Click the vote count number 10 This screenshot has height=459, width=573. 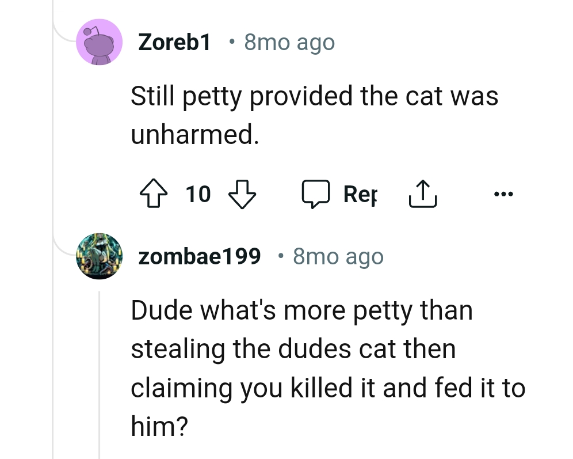click(198, 195)
